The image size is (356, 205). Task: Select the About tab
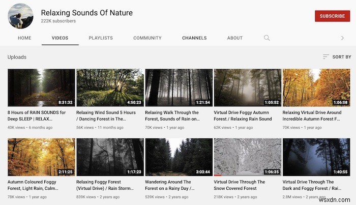pos(235,38)
